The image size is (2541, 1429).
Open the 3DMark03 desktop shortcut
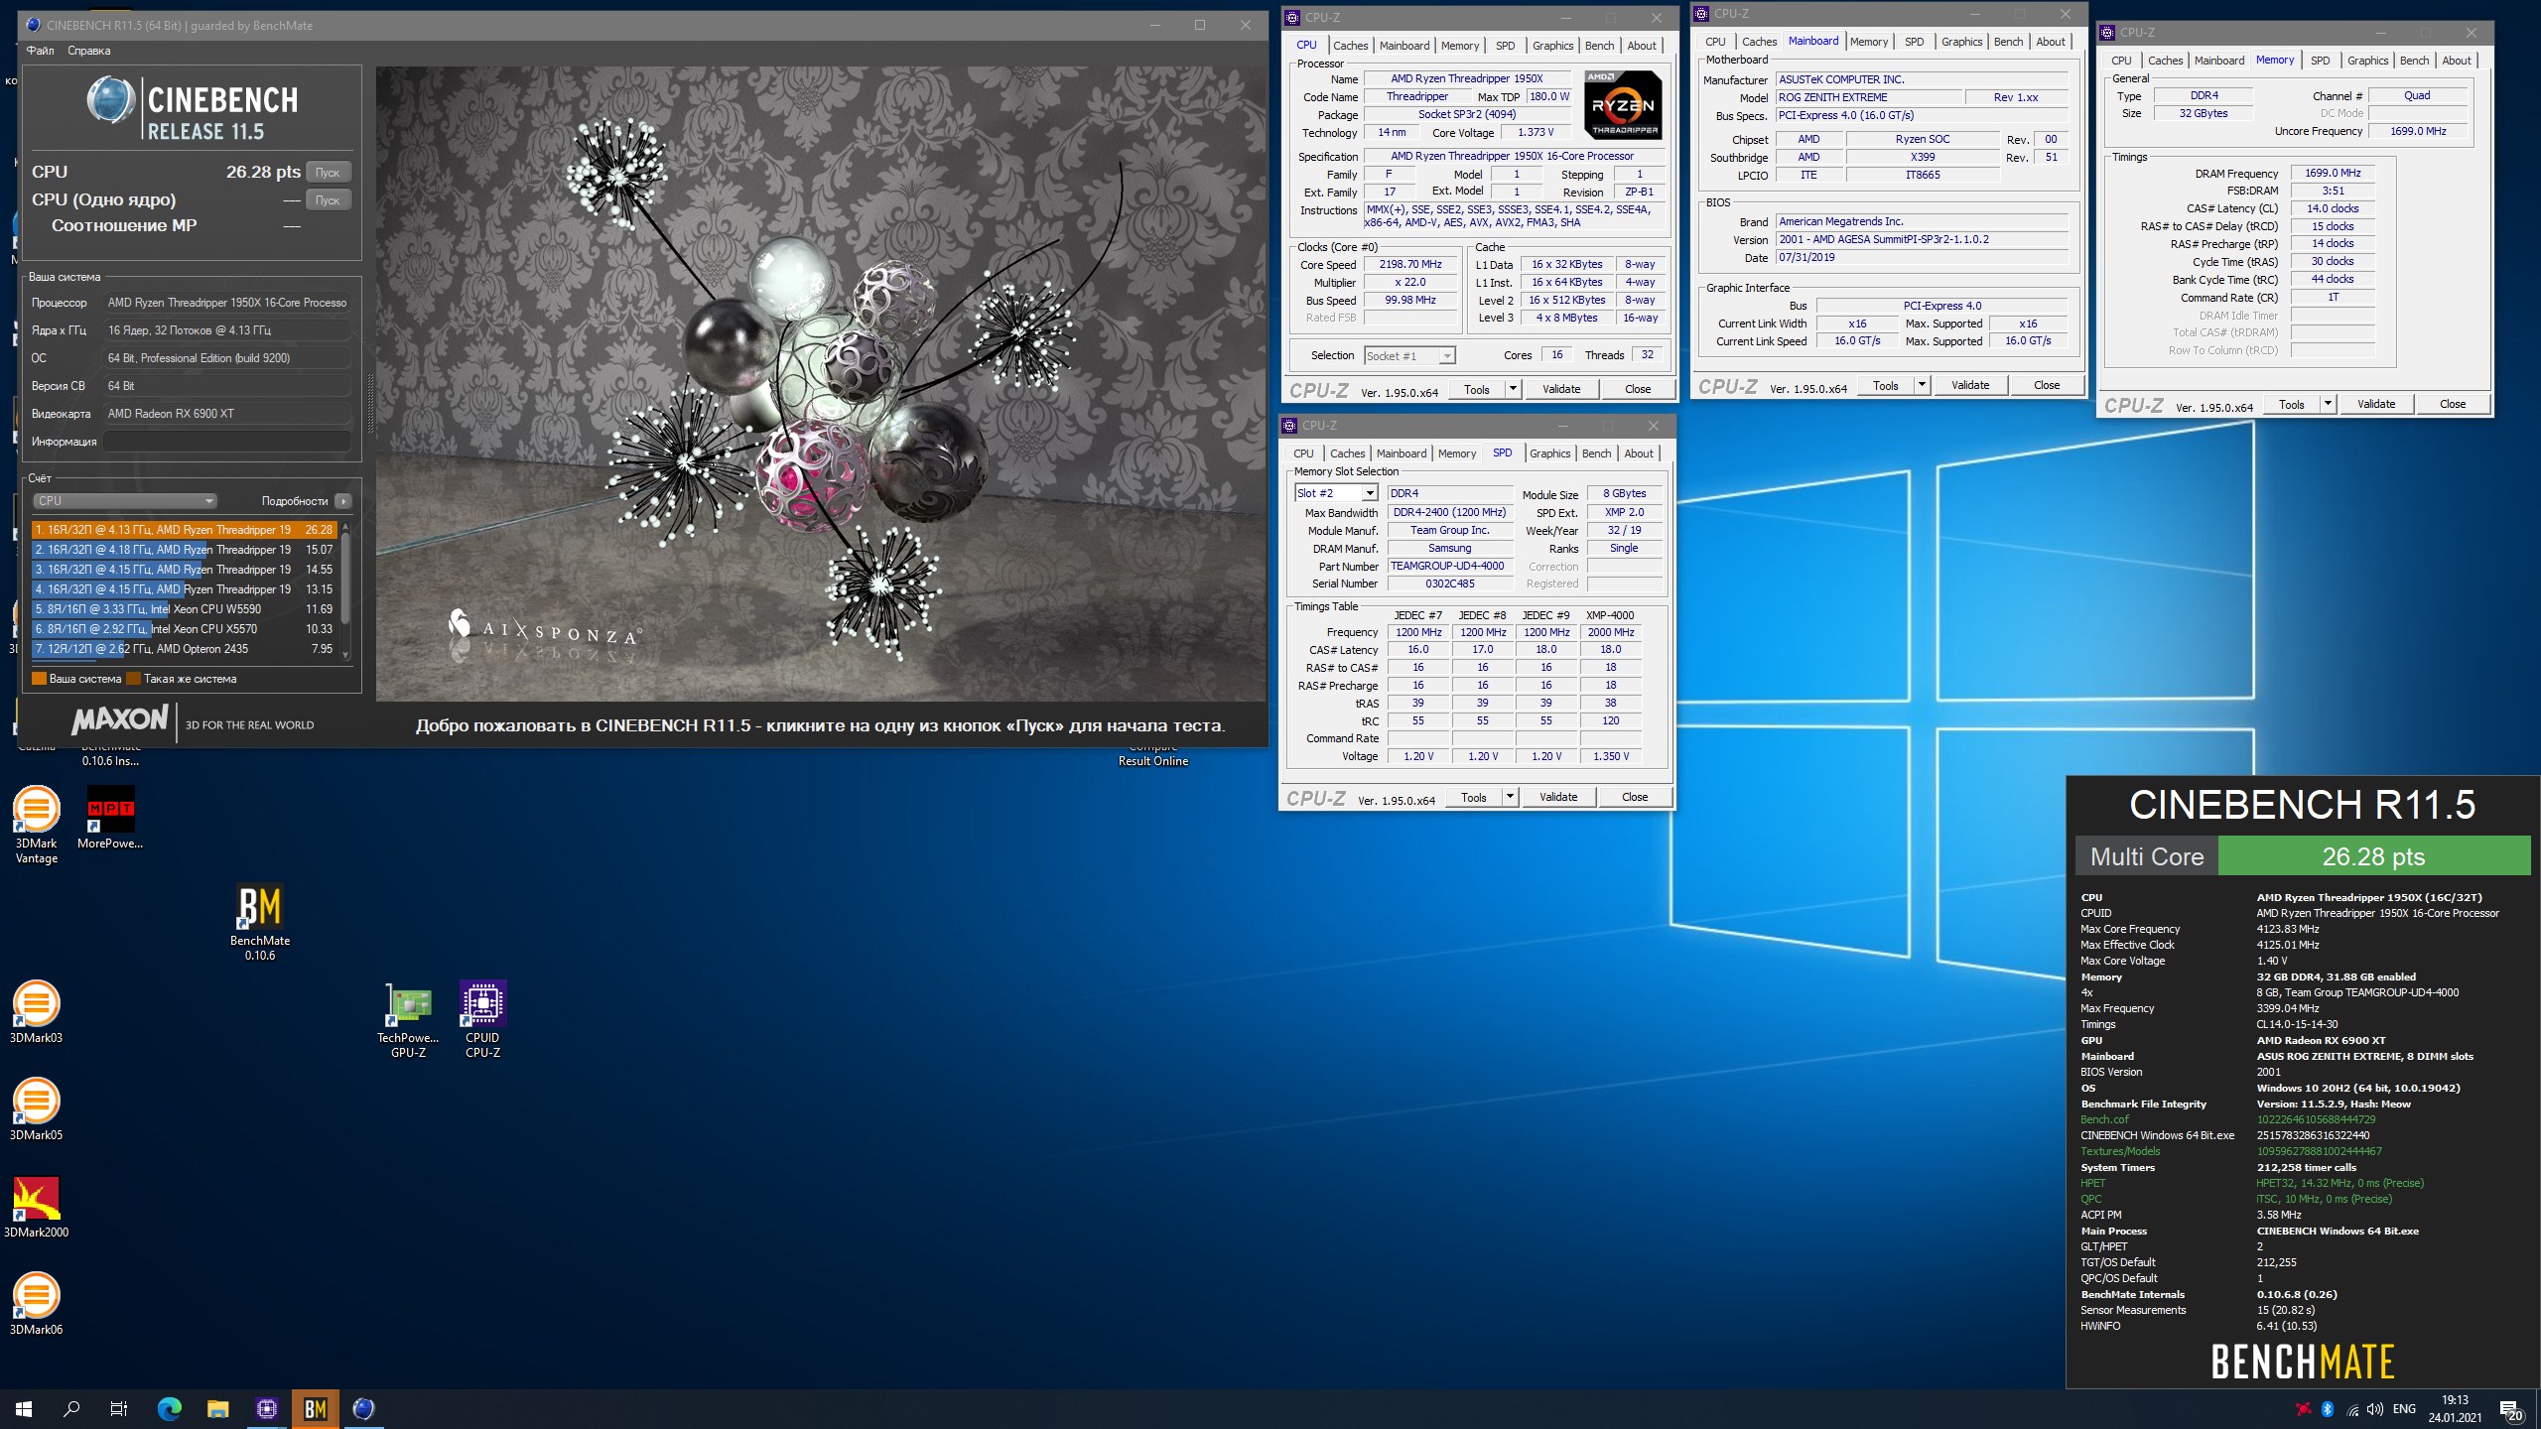pos(36,1012)
